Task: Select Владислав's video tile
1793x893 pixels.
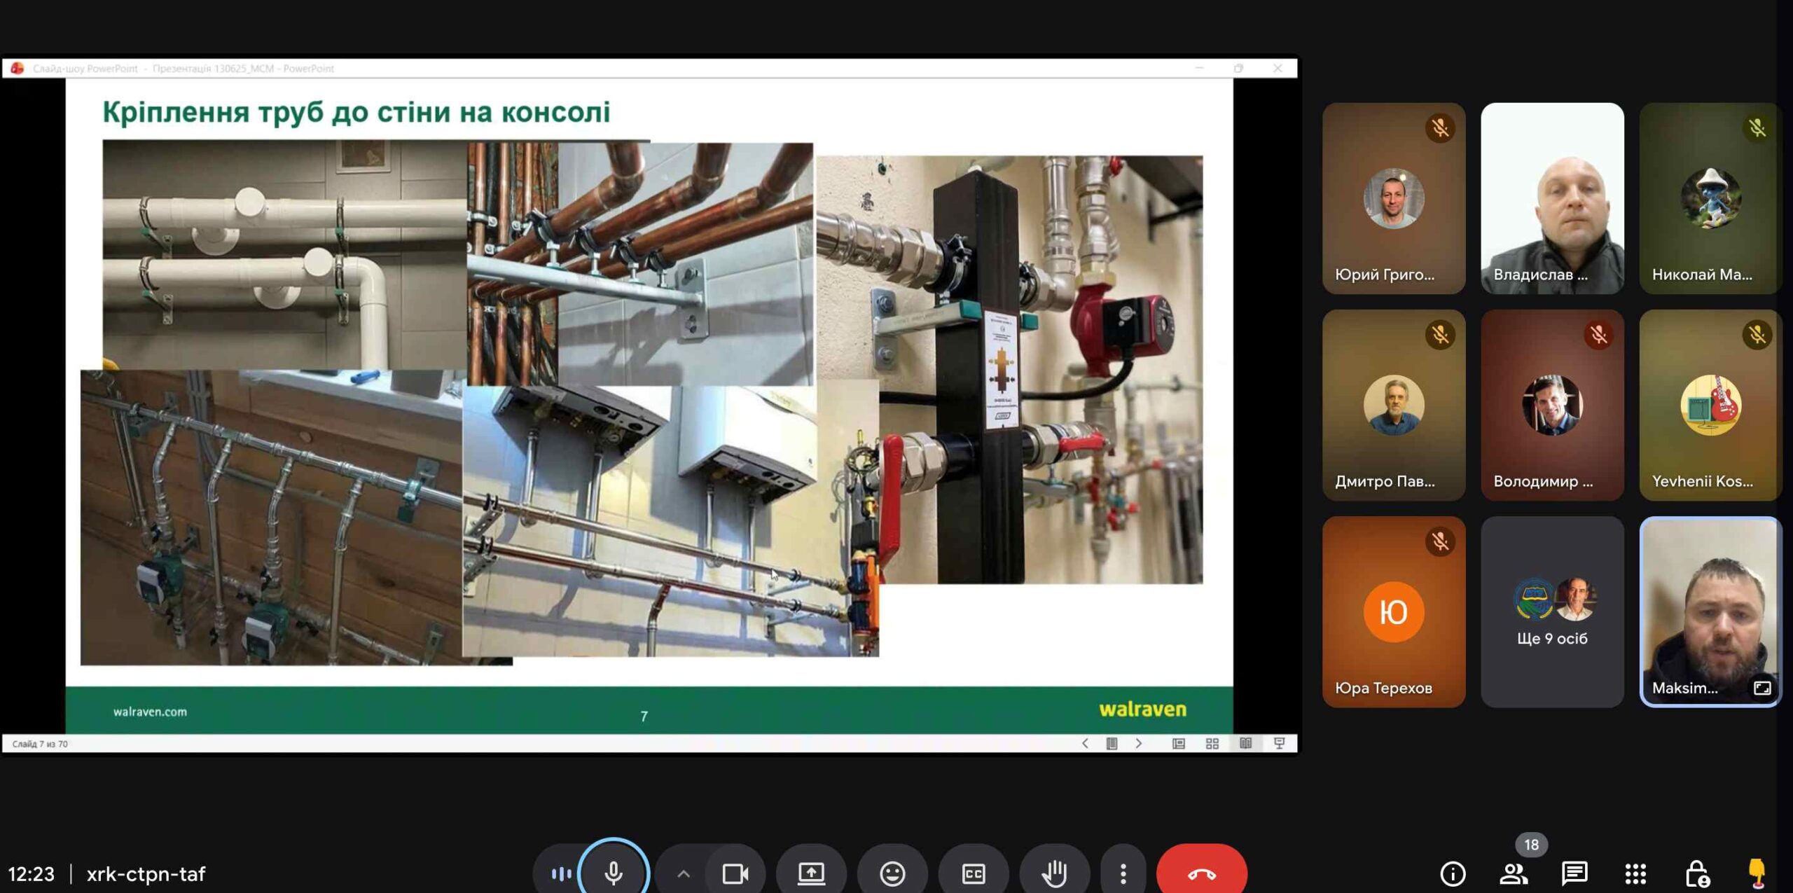Action: pyautogui.click(x=1551, y=198)
